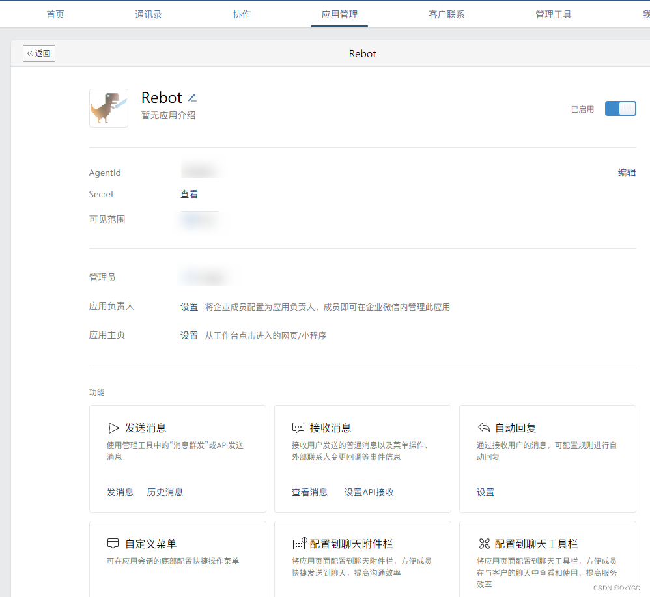Click the Rebot dinosaur app avatar
Image resolution: width=650 pixels, height=597 pixels.
tap(109, 108)
